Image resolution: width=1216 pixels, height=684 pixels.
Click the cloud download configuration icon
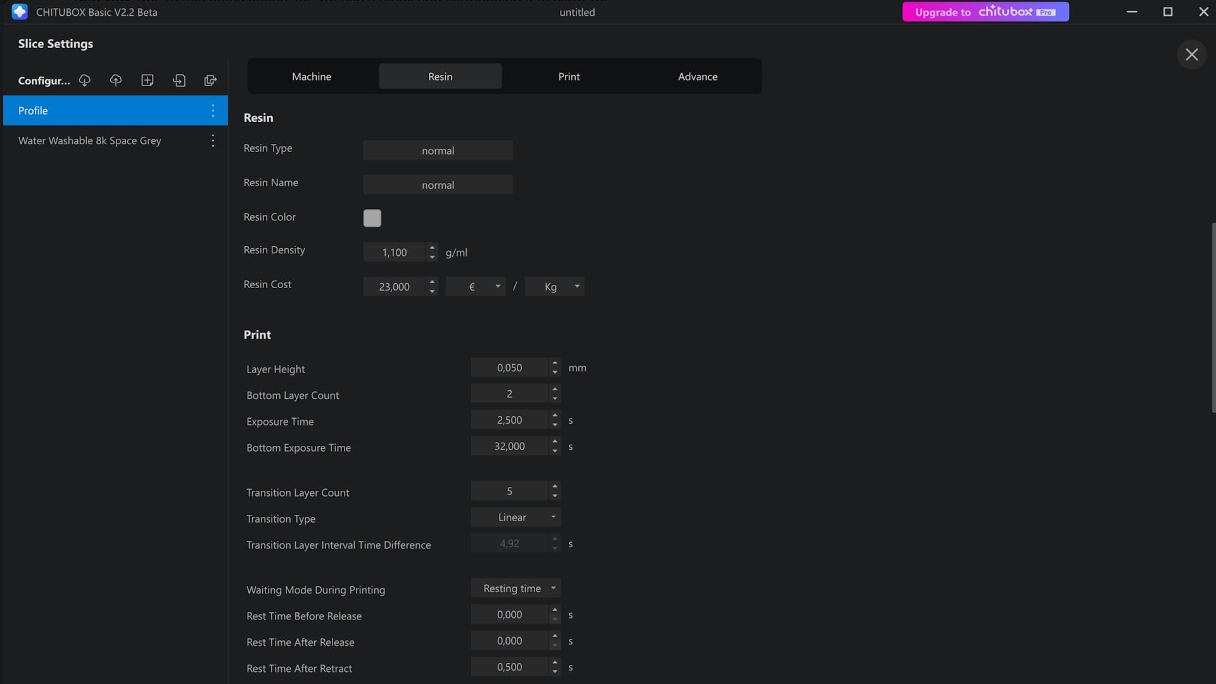pos(84,80)
